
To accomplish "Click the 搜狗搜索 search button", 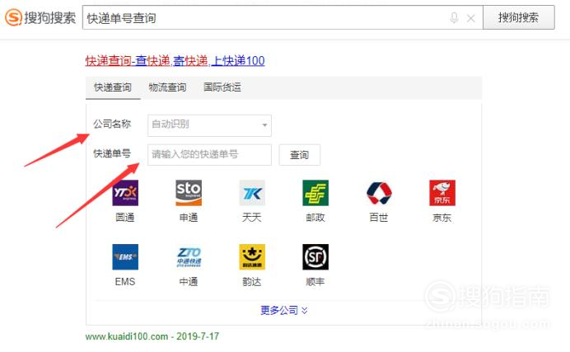I will click(518, 17).
